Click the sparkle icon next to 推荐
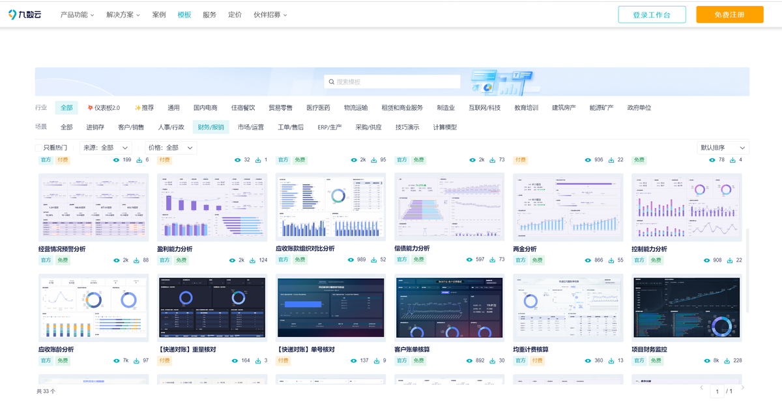782x404 pixels. pos(136,107)
